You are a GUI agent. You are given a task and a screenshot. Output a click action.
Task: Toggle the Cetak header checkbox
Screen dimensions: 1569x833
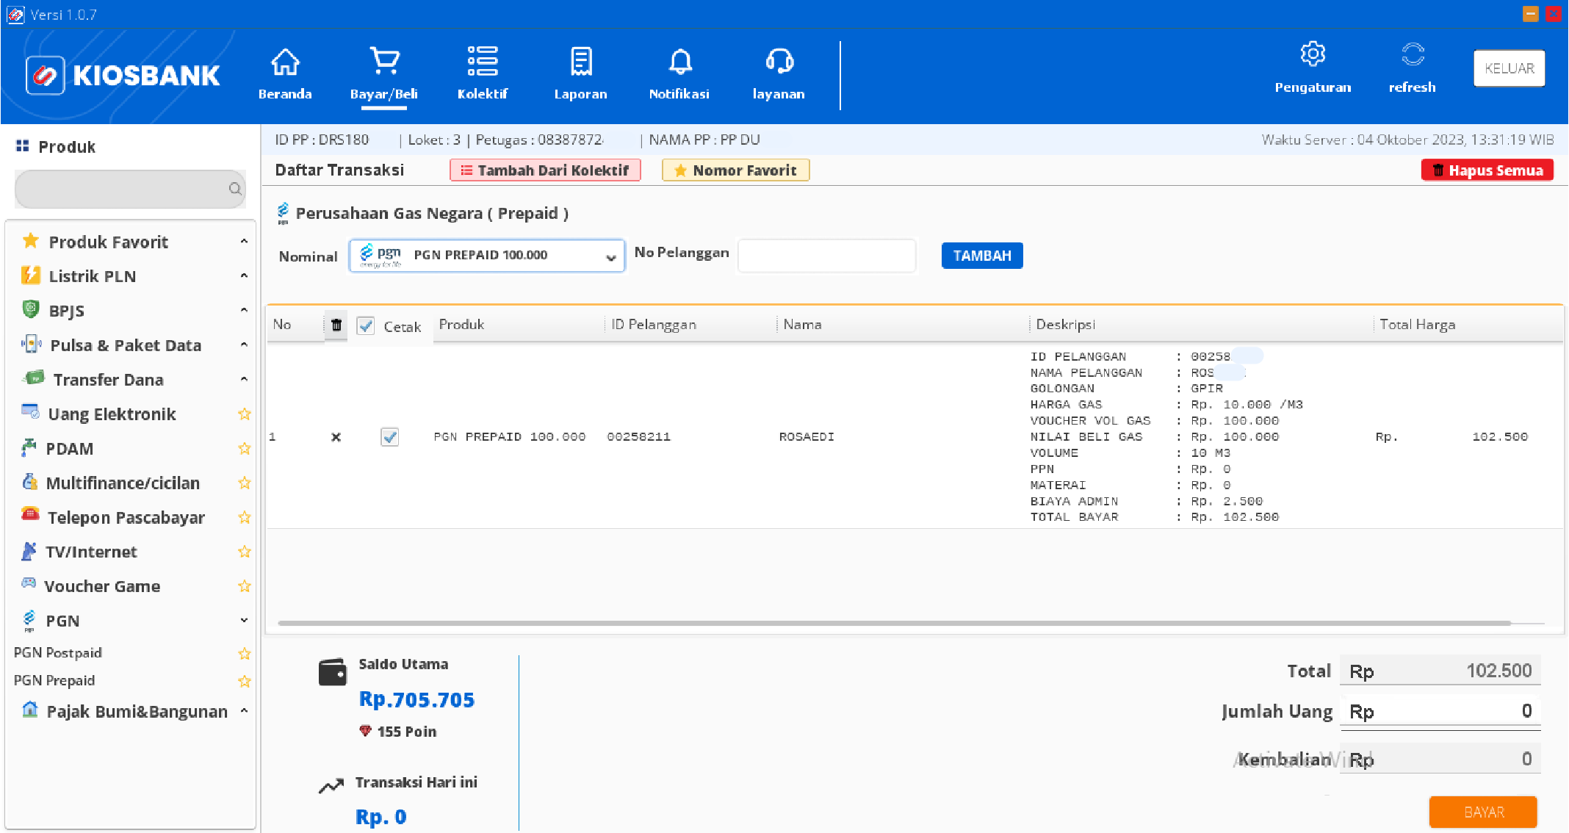coord(366,325)
